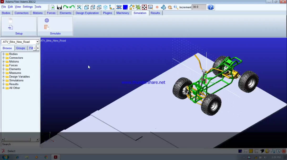Activate the magnifier zoom tool
The image size is (287, 160).
pos(176,7)
